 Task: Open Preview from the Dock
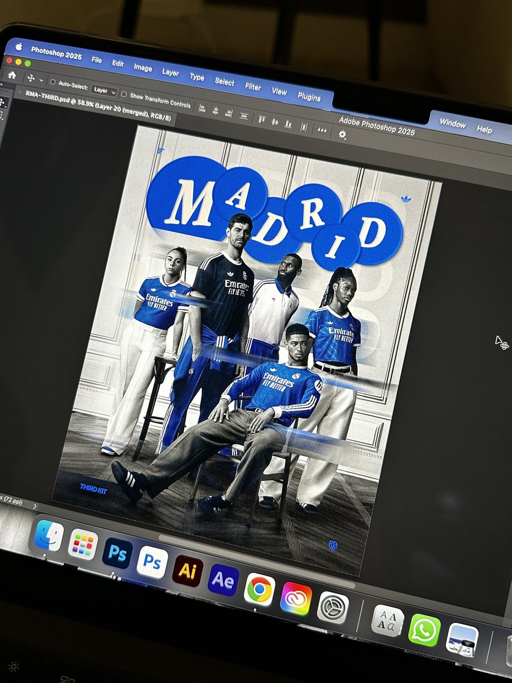click(462, 639)
